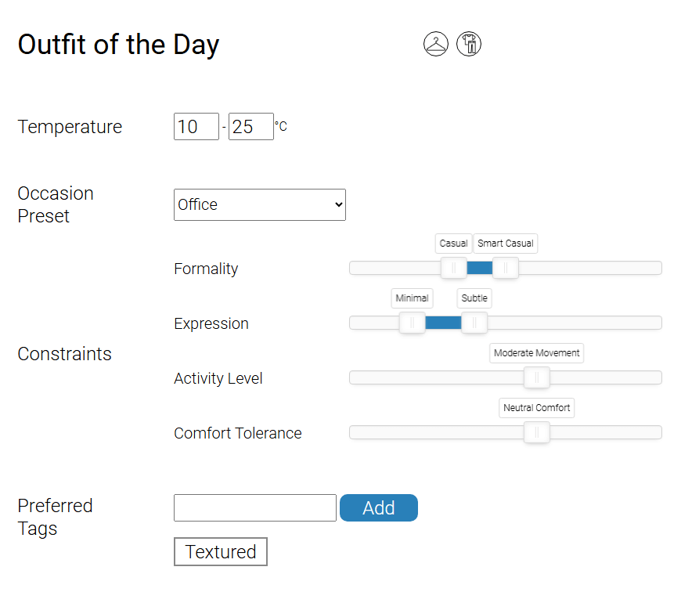This screenshot has width=681, height=592.
Task: Click the Comfort Tolerance slider handle
Action: (x=536, y=432)
